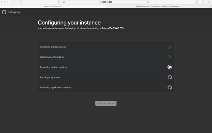Click Octocat status icon for Reloading system services
This screenshot has width=212, height=133.
point(170,67)
